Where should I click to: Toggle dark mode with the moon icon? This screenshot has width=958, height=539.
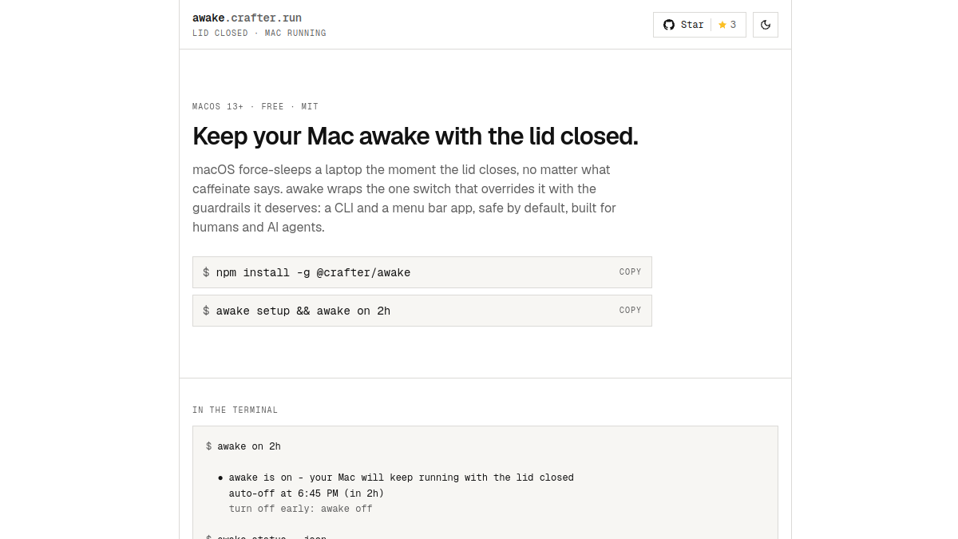[766, 25]
